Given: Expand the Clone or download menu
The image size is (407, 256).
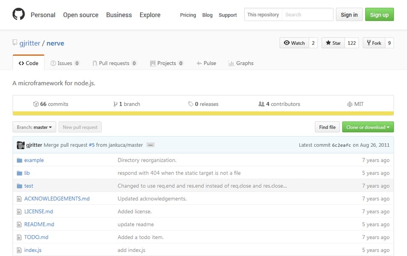Looking at the screenshot, I should coord(368,127).
